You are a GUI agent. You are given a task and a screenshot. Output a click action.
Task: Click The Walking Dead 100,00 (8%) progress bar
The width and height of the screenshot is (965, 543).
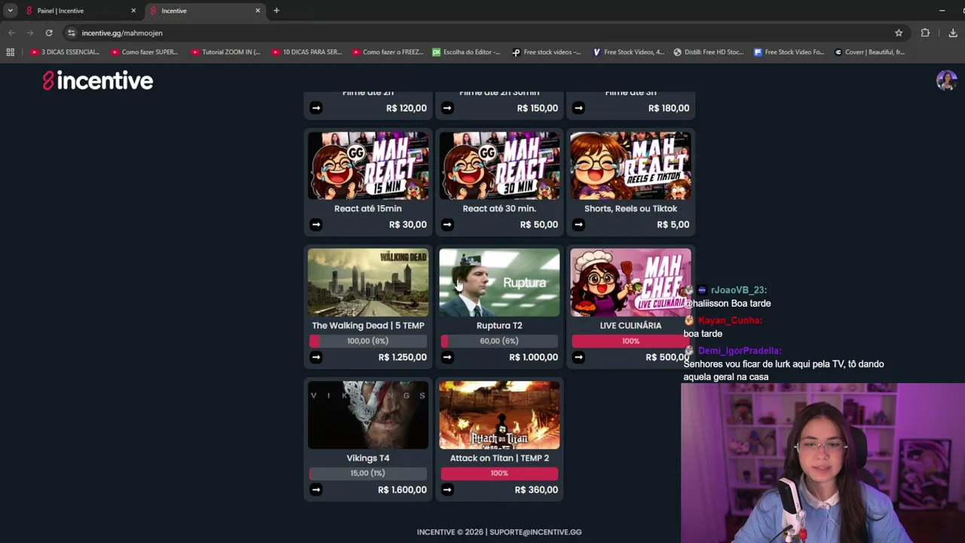[x=368, y=341]
